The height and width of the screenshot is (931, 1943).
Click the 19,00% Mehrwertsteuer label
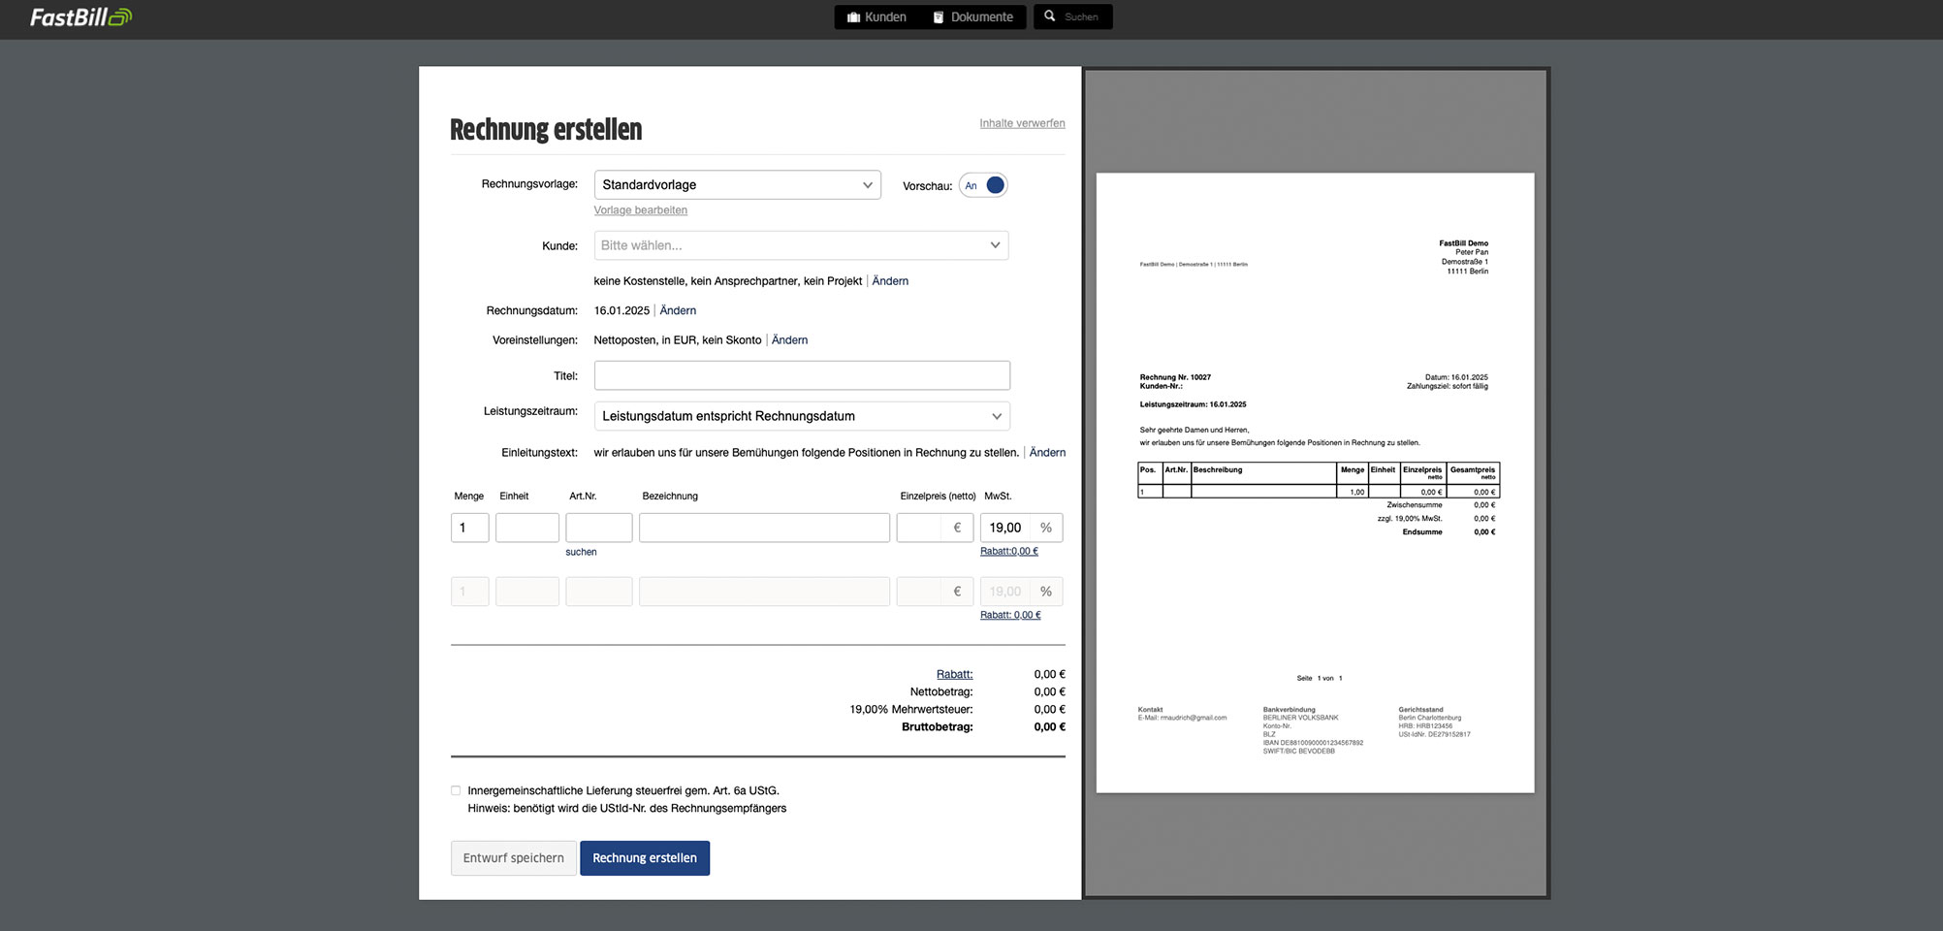(x=911, y=710)
